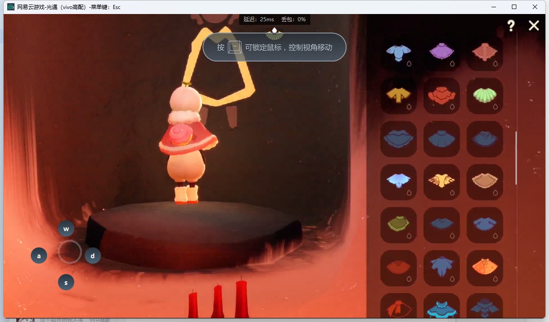
Task: Select the light blue puff-sleeve cape
Action: (x=398, y=53)
